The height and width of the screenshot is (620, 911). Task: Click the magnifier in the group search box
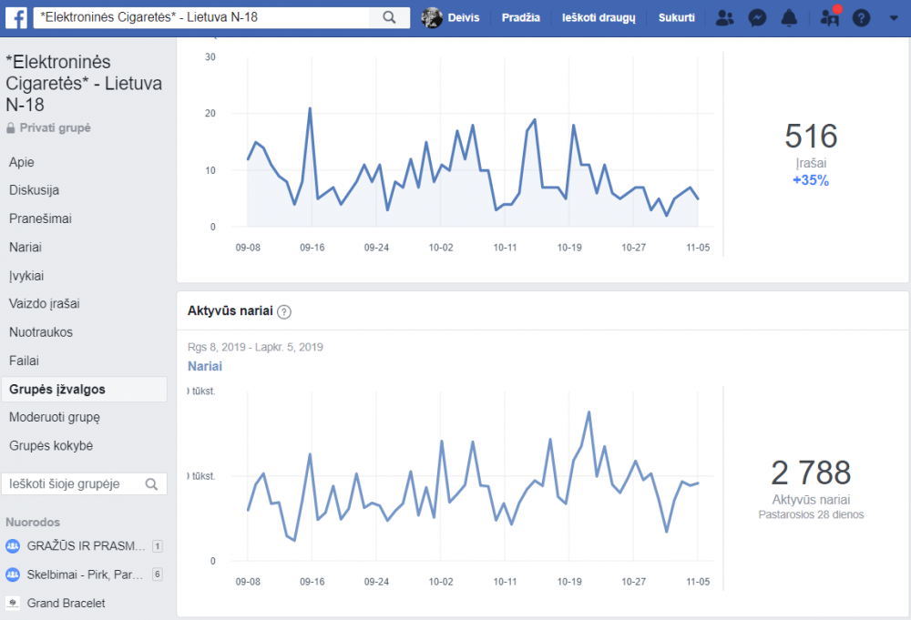click(151, 484)
